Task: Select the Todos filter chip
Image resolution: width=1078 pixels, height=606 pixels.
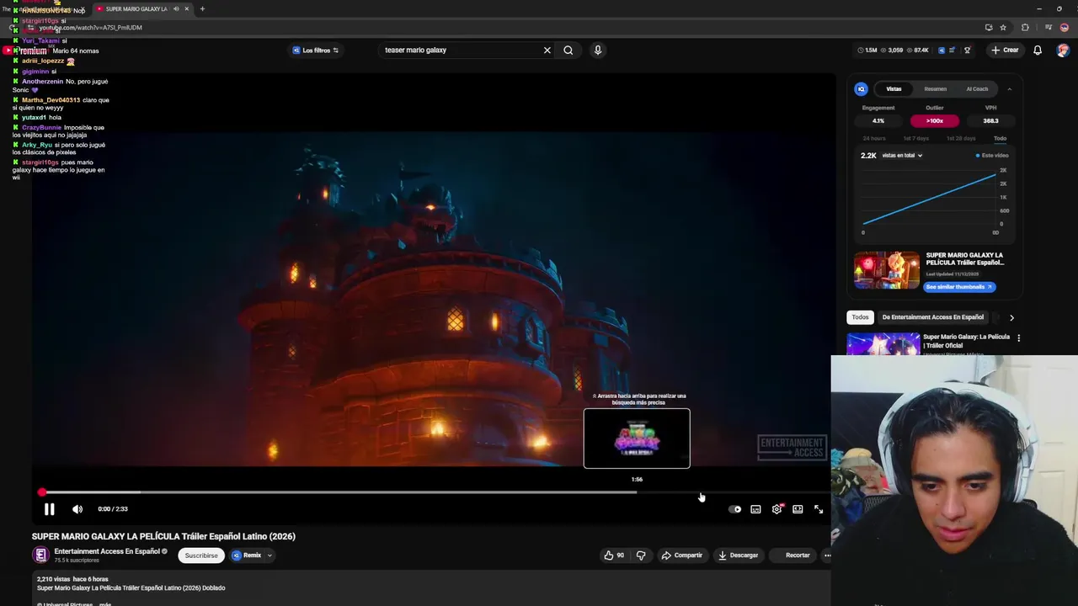Action: tap(860, 317)
